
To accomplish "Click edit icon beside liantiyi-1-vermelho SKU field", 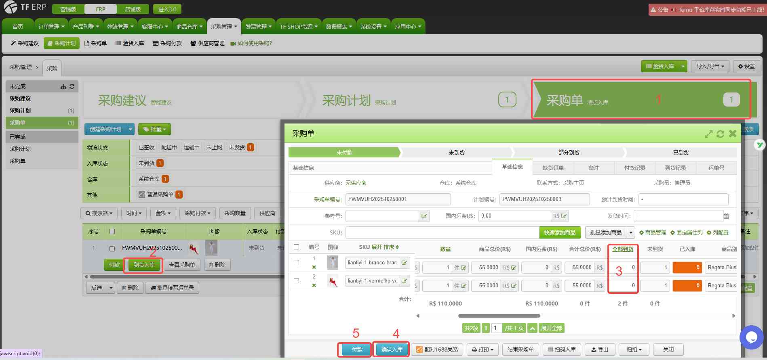I will 404,281.
